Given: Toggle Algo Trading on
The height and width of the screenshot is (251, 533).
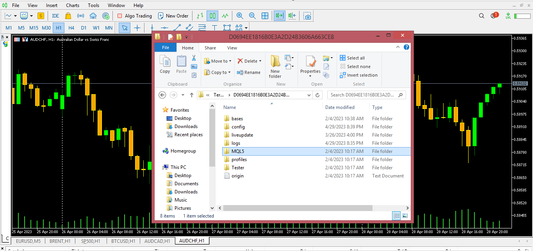Looking at the screenshot, I should point(135,16).
